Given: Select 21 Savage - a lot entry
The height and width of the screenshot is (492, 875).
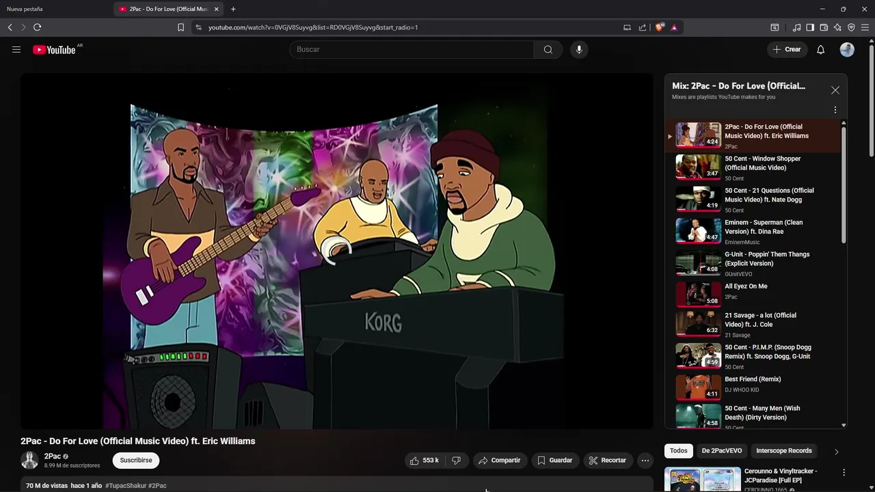Looking at the screenshot, I should coord(752,324).
